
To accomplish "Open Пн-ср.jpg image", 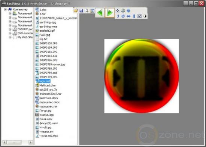I will (x=45, y=110).
